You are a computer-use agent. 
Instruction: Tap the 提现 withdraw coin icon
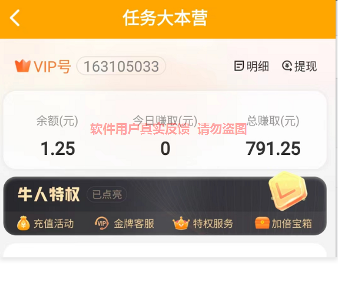click(x=287, y=66)
